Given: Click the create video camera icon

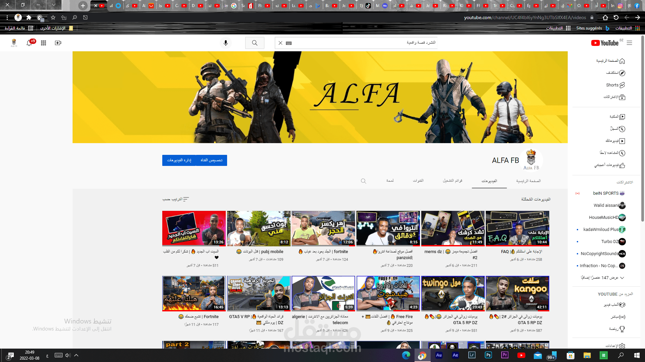Looking at the screenshot, I should pos(58,43).
